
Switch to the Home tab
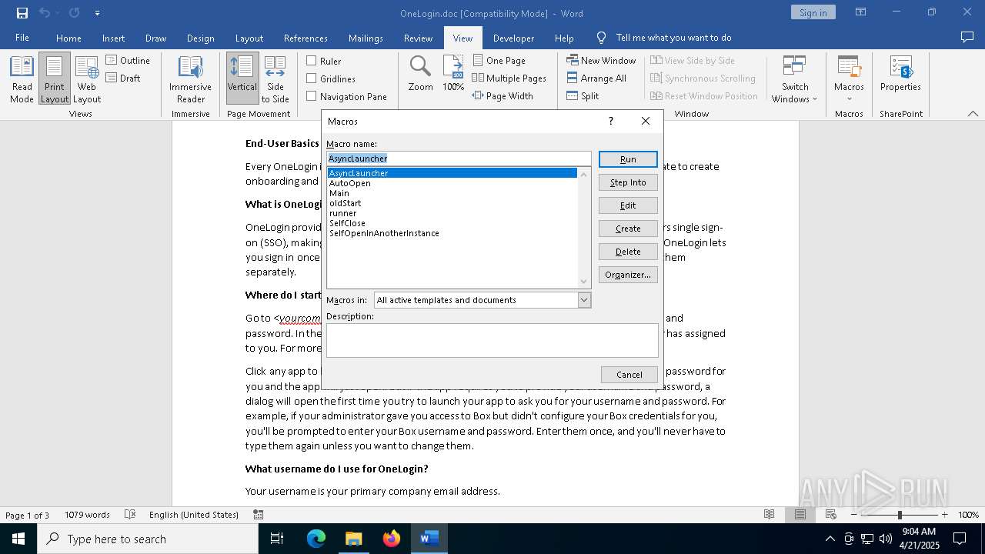click(x=68, y=38)
